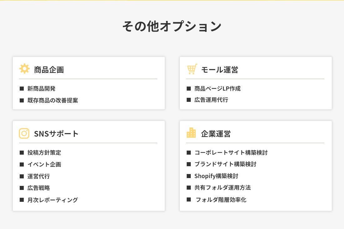
Task: Click the SNSサポート heading text
Action: tap(56, 134)
